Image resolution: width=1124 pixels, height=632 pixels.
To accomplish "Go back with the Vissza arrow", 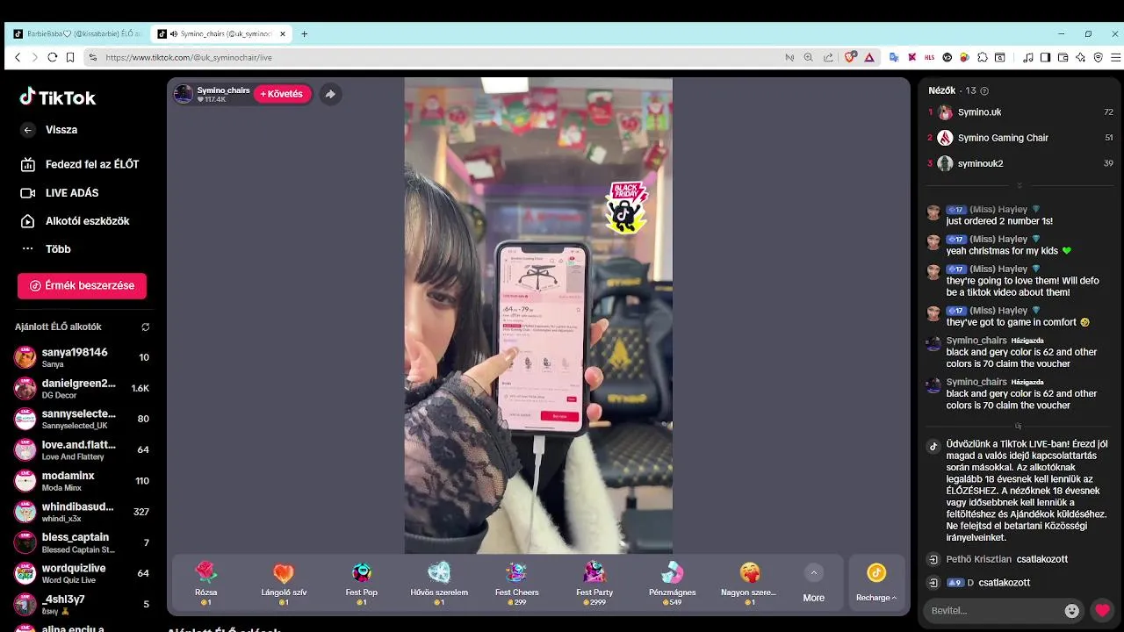I will tap(28, 130).
